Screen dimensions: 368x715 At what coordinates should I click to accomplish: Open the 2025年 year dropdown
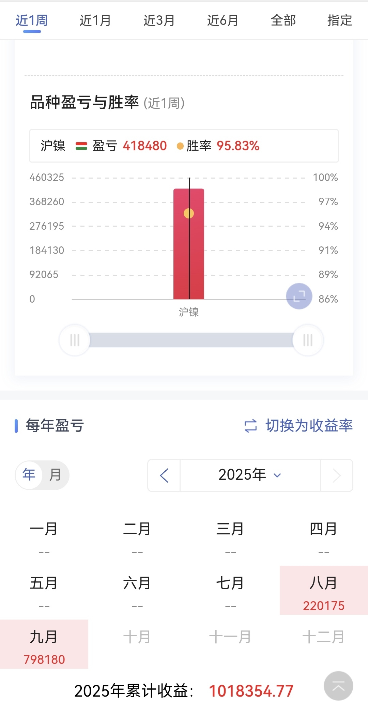pyautogui.click(x=250, y=475)
